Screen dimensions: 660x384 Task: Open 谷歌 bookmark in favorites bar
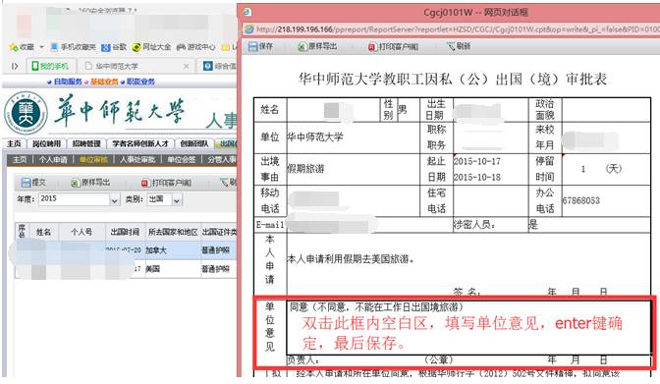[114, 47]
